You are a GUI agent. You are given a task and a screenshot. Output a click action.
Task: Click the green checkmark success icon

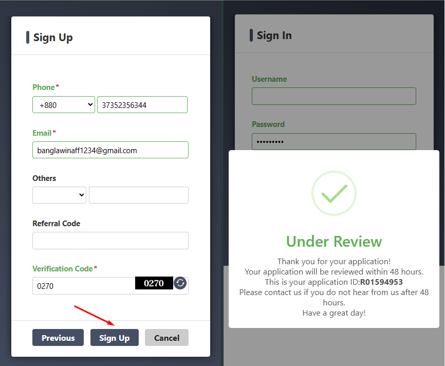pos(334,193)
